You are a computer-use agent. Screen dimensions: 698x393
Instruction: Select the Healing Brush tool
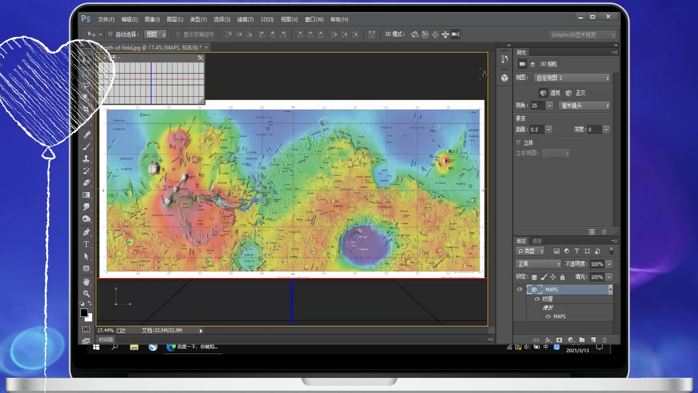coord(86,135)
